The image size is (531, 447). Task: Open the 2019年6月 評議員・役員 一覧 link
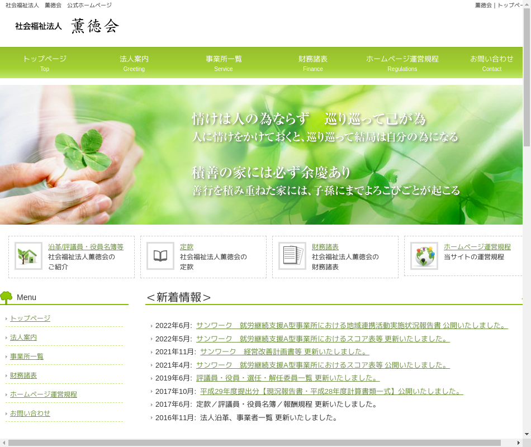pos(288,378)
